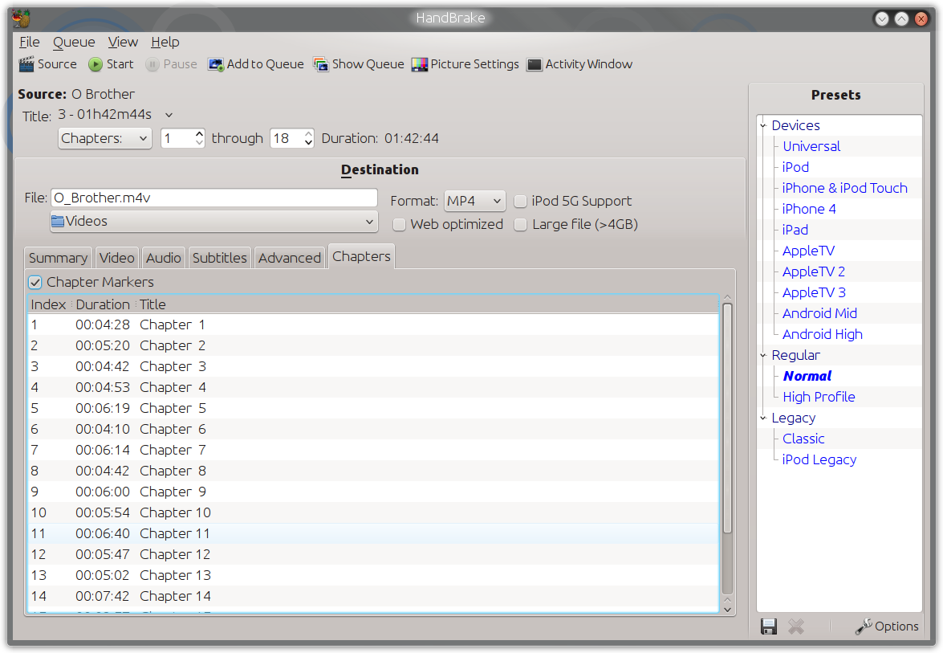Click the Pause icon in toolbar

152,64
